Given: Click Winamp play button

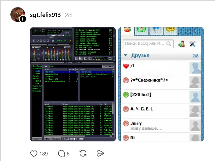Looking at the screenshot, I should click(x=38, y=40).
